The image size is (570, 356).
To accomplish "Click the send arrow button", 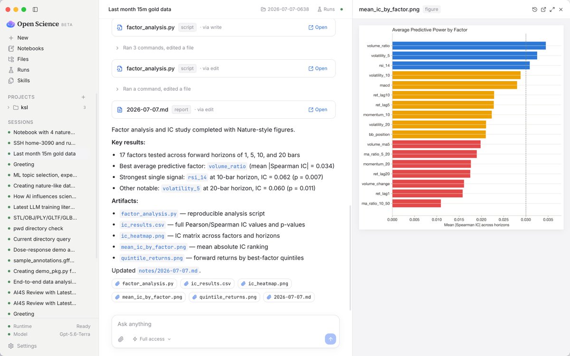I will 331,339.
